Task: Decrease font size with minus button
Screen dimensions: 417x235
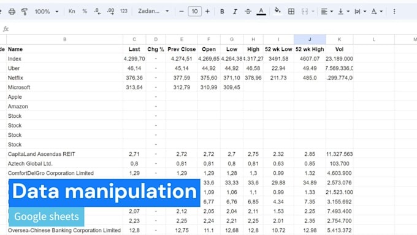Action: [182, 12]
